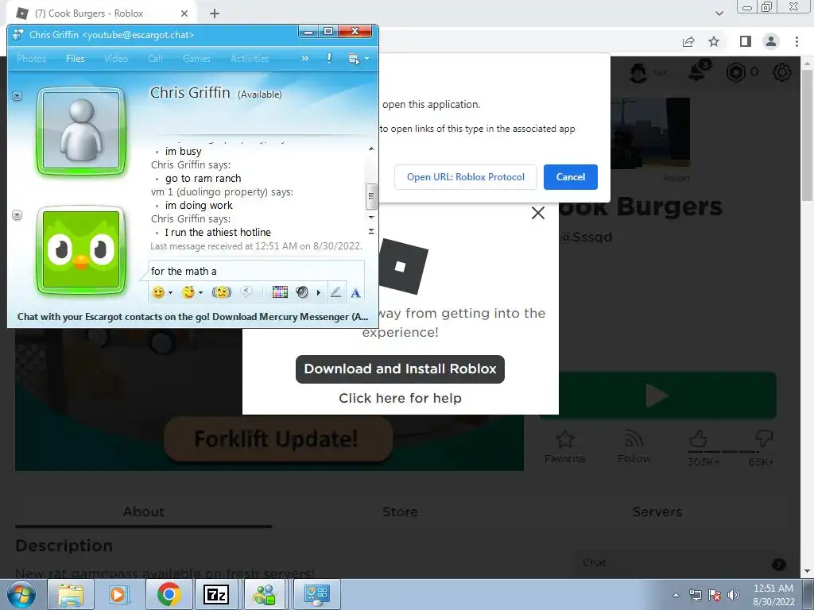Open messenger options menu dropdown icon
Viewport: 814px width, 610px height.
tap(359, 59)
